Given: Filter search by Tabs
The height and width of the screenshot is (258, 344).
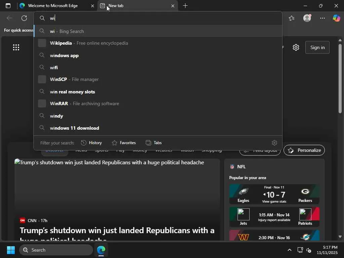Looking at the screenshot, I should (x=154, y=143).
